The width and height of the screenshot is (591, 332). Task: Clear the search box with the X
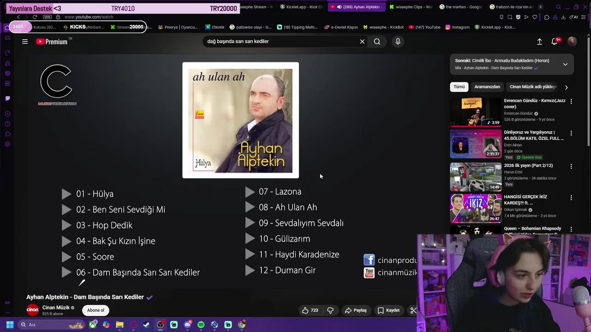coord(362,41)
